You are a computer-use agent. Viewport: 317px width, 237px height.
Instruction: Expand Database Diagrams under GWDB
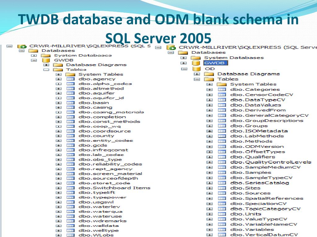pyautogui.click(x=46, y=65)
